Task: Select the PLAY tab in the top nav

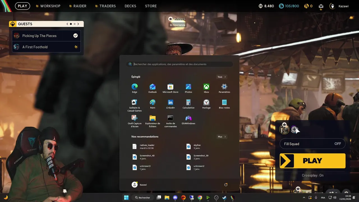Action: pos(22,6)
